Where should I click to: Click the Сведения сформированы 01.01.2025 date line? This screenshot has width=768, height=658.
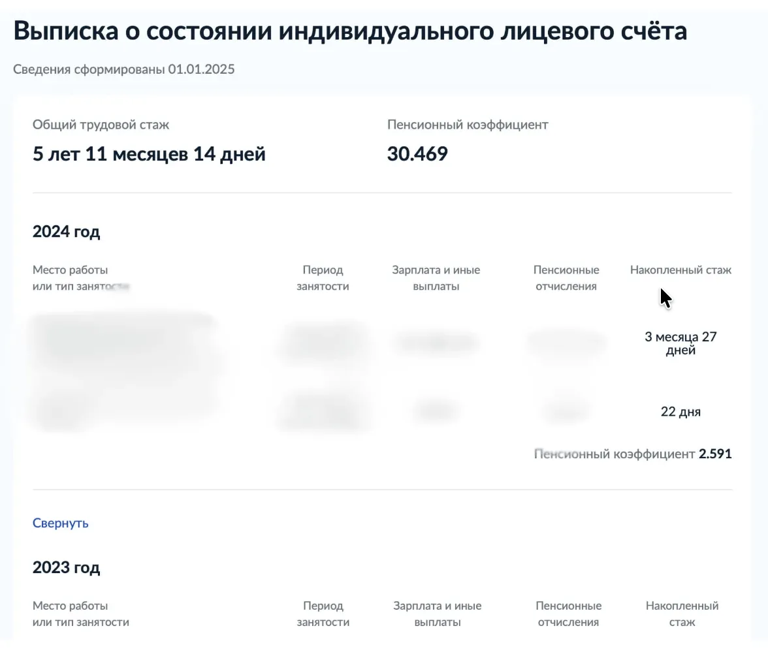click(x=123, y=69)
